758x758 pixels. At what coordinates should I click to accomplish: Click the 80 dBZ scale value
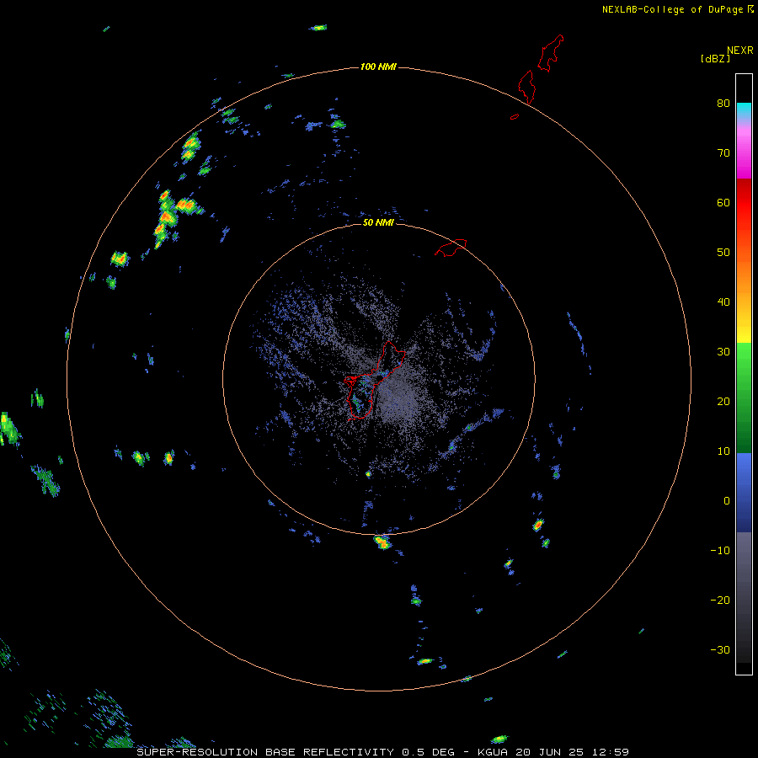(723, 103)
